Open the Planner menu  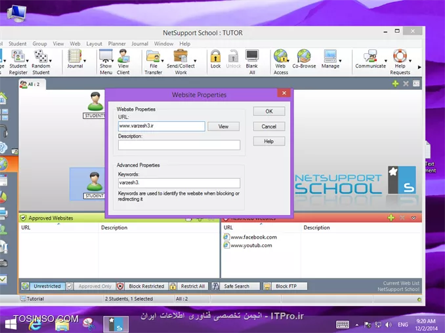[117, 44]
